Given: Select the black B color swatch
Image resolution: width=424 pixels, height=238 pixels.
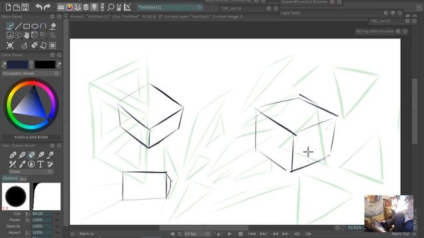Looking at the screenshot, I should point(45,65).
